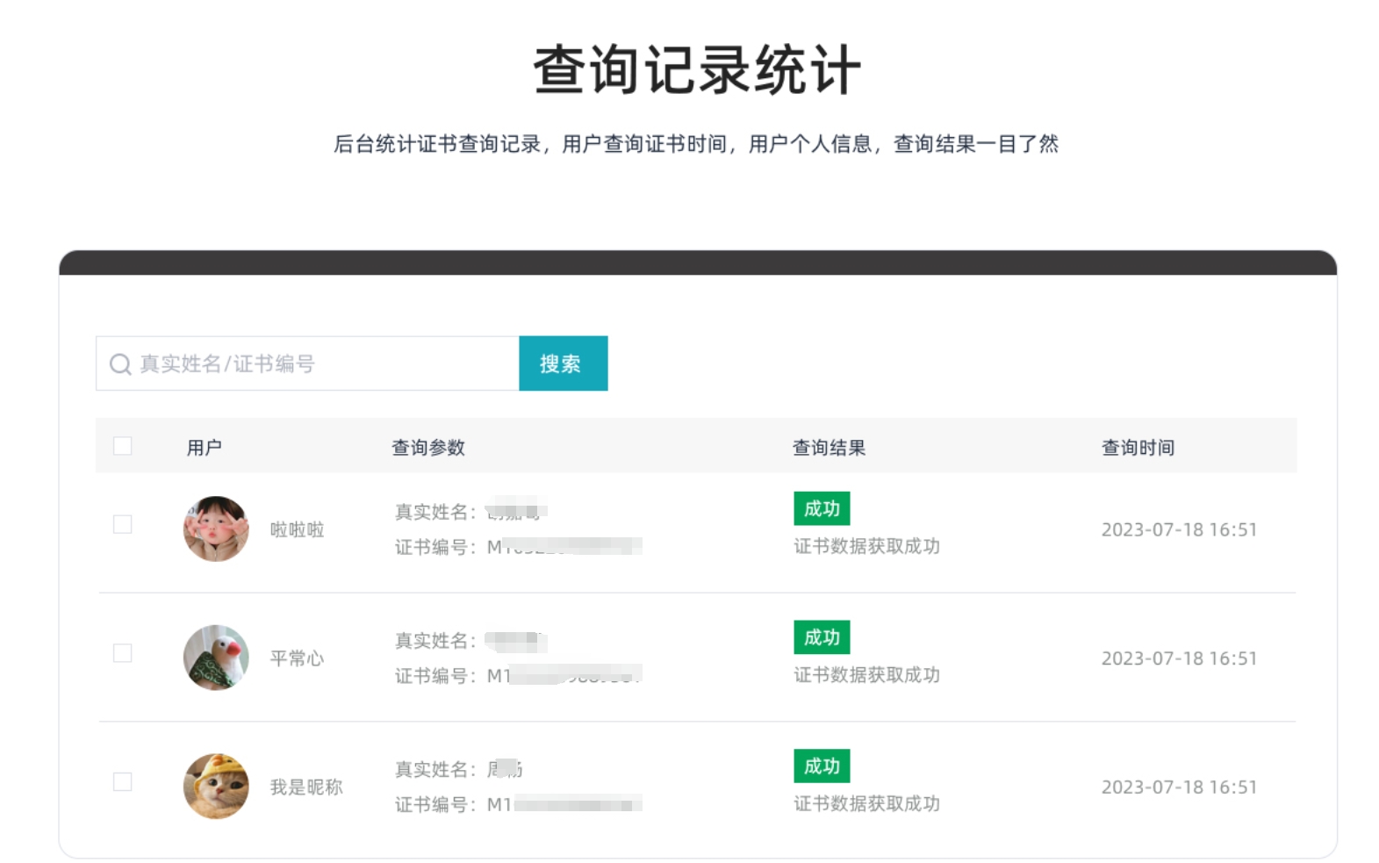Viewport: 1379px width, 863px height.
Task: Click the username 啦啦啦
Action: pos(298,529)
